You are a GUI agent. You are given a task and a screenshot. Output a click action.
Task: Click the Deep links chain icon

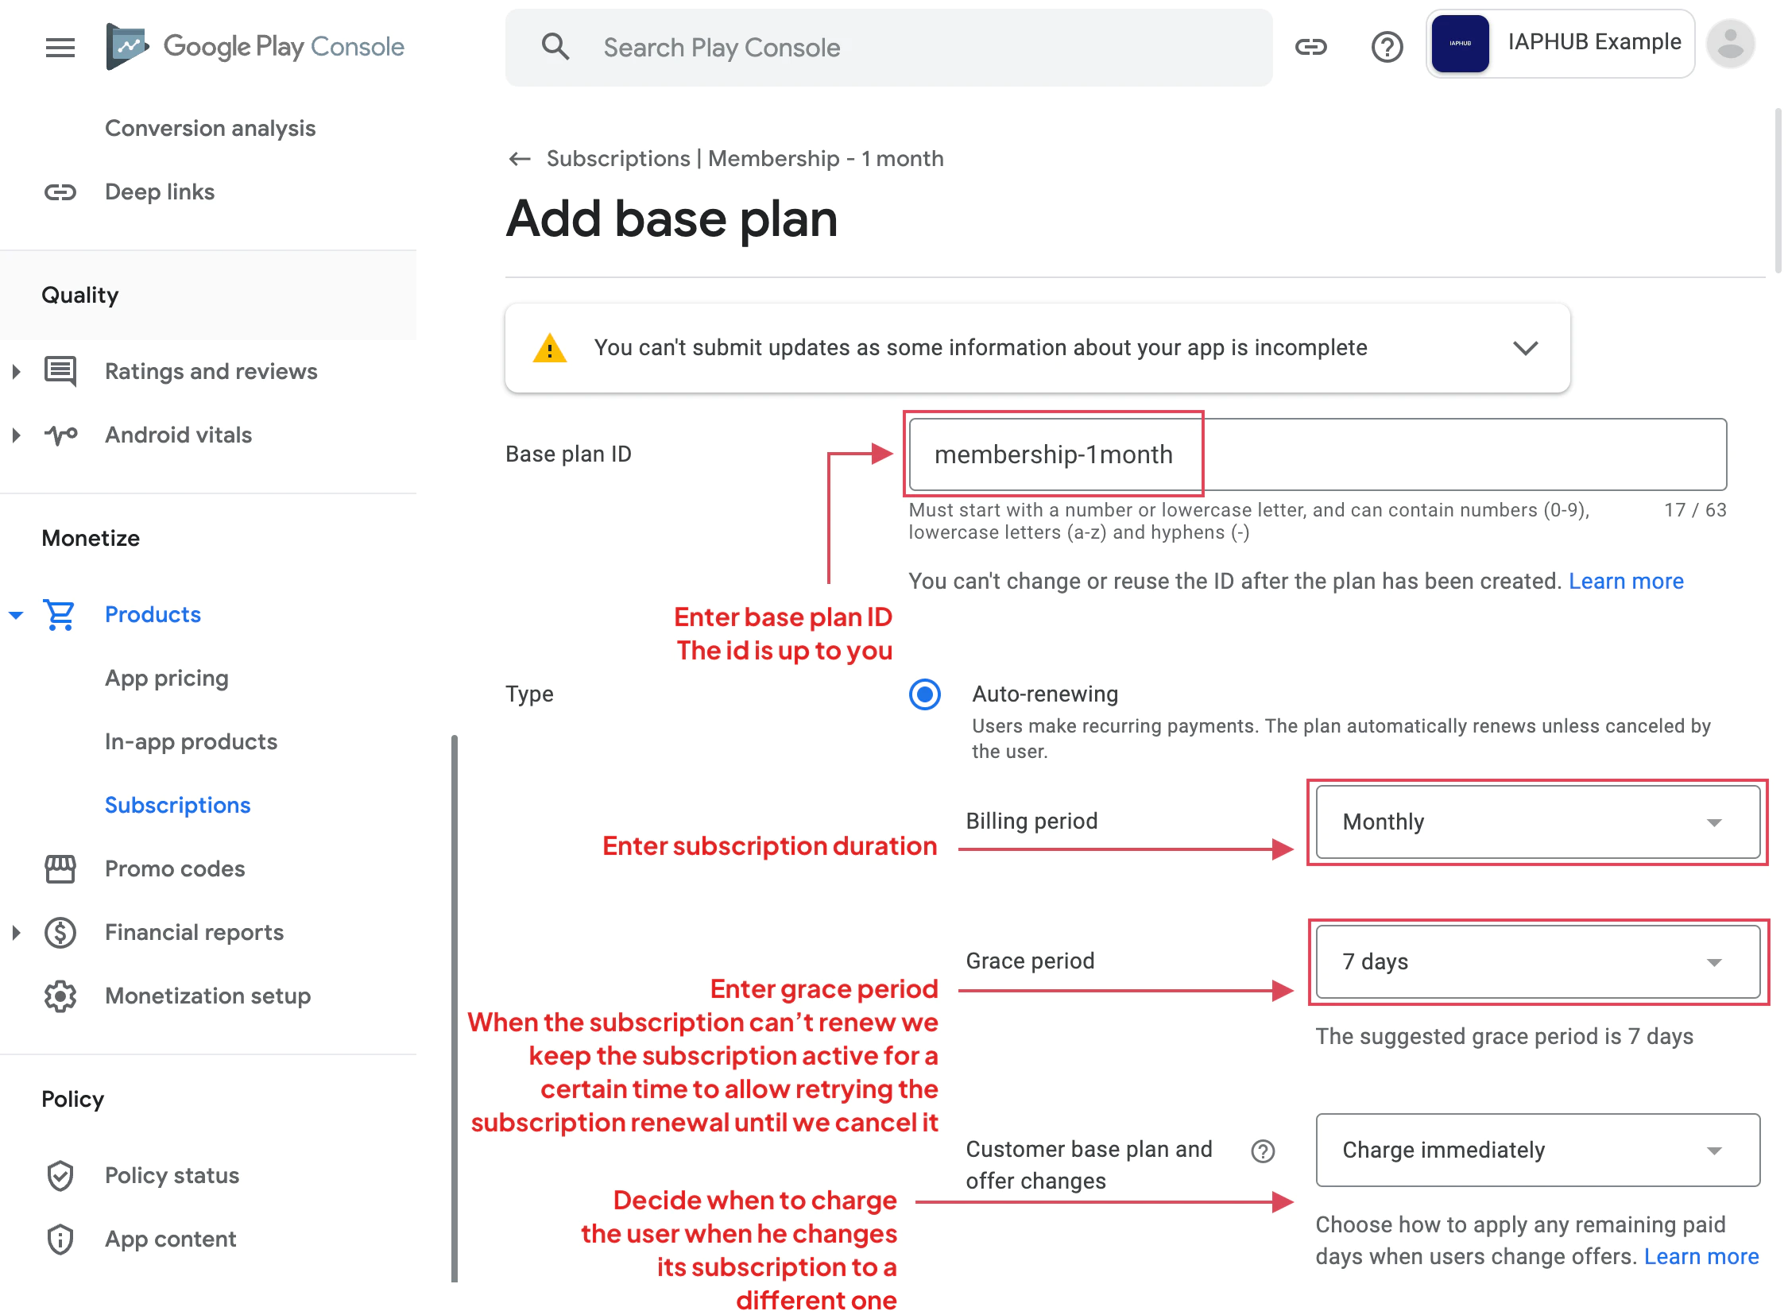coord(60,191)
